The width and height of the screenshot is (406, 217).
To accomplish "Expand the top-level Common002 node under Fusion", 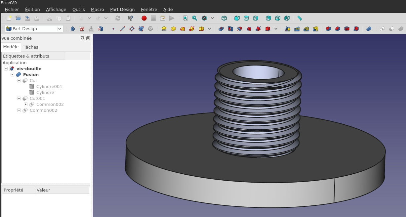I will [x=19, y=110].
